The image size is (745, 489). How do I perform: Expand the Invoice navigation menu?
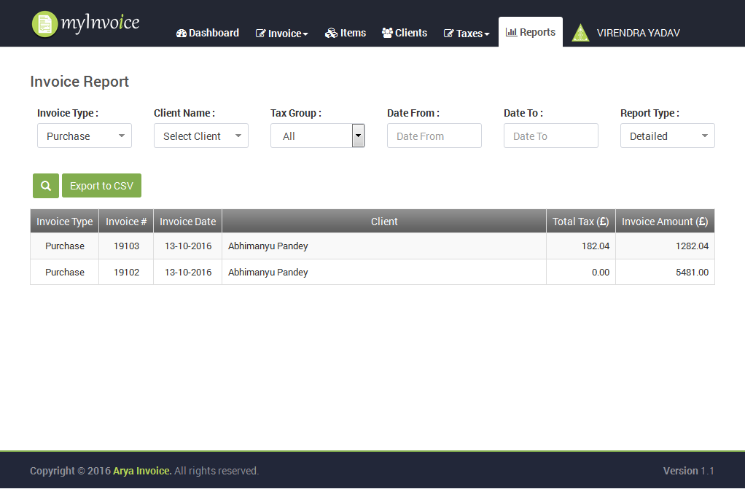282,34
